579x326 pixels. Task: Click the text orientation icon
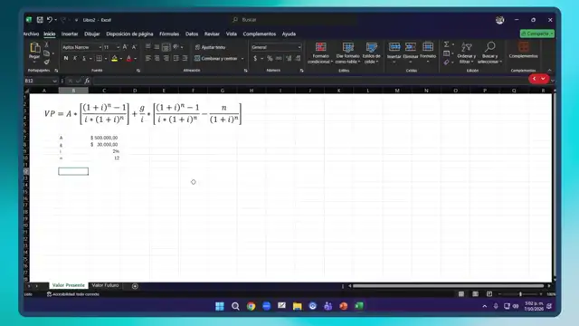tap(176, 47)
